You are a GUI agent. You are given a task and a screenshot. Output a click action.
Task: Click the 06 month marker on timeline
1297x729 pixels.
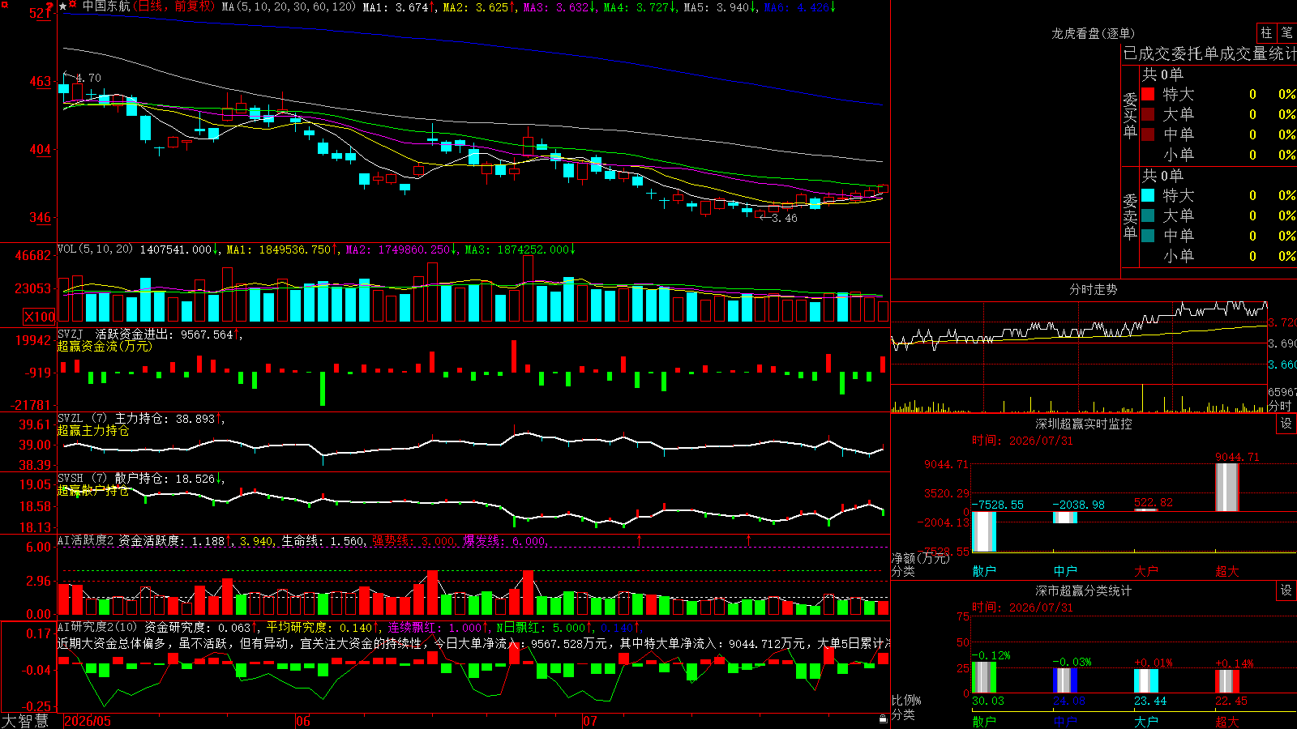pyautogui.click(x=303, y=721)
